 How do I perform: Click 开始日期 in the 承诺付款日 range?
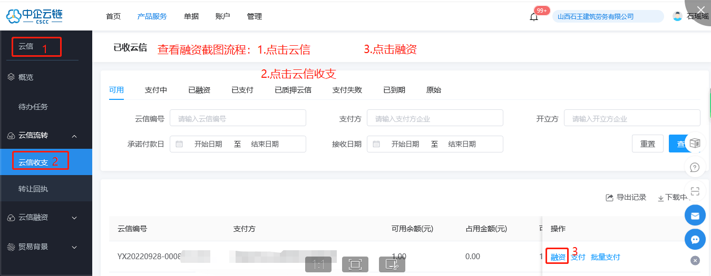click(208, 144)
